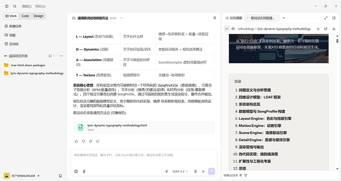Expand the preview panel to fullscreen
The width and height of the screenshot is (341, 181).
(326, 18)
